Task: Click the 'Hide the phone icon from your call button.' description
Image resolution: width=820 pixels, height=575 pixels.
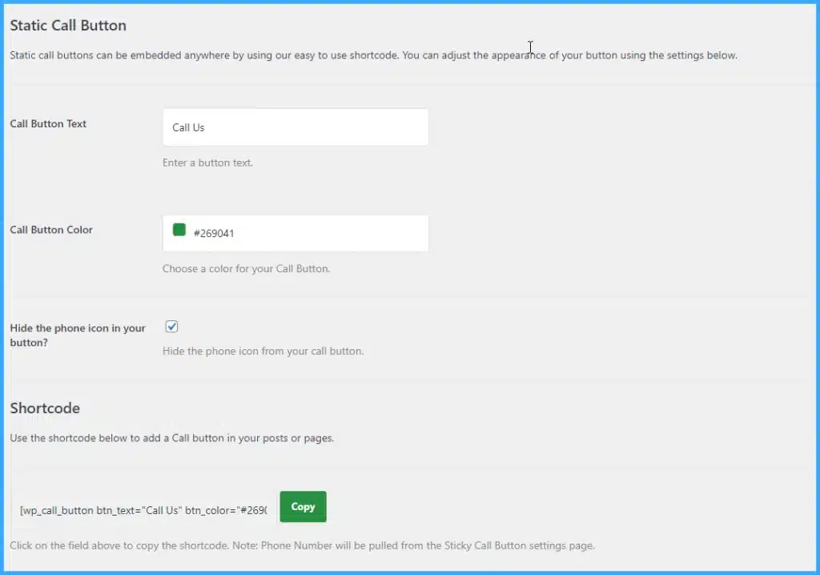Action: click(263, 351)
